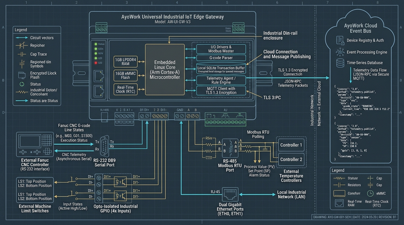This screenshot has height=225, width=404.
Task: Click the green terminal block under the RJ label
Action: [226, 122]
